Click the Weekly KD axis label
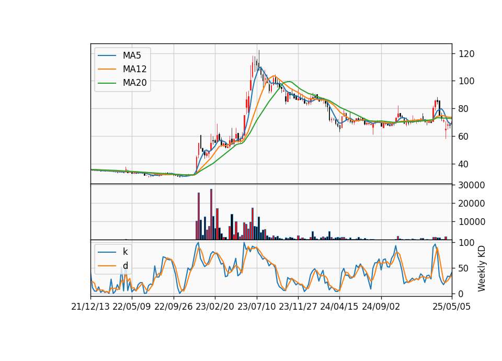 [482, 268]
